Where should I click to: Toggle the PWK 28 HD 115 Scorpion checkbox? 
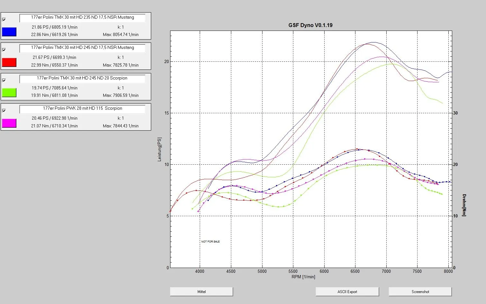click(4, 111)
